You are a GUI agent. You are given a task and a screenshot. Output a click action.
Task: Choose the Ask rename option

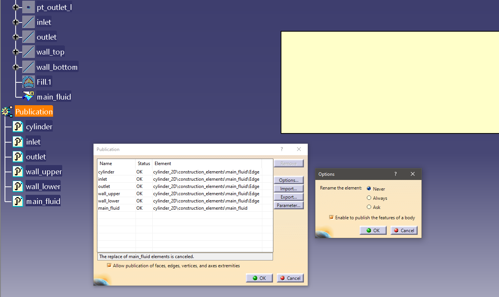(369, 207)
